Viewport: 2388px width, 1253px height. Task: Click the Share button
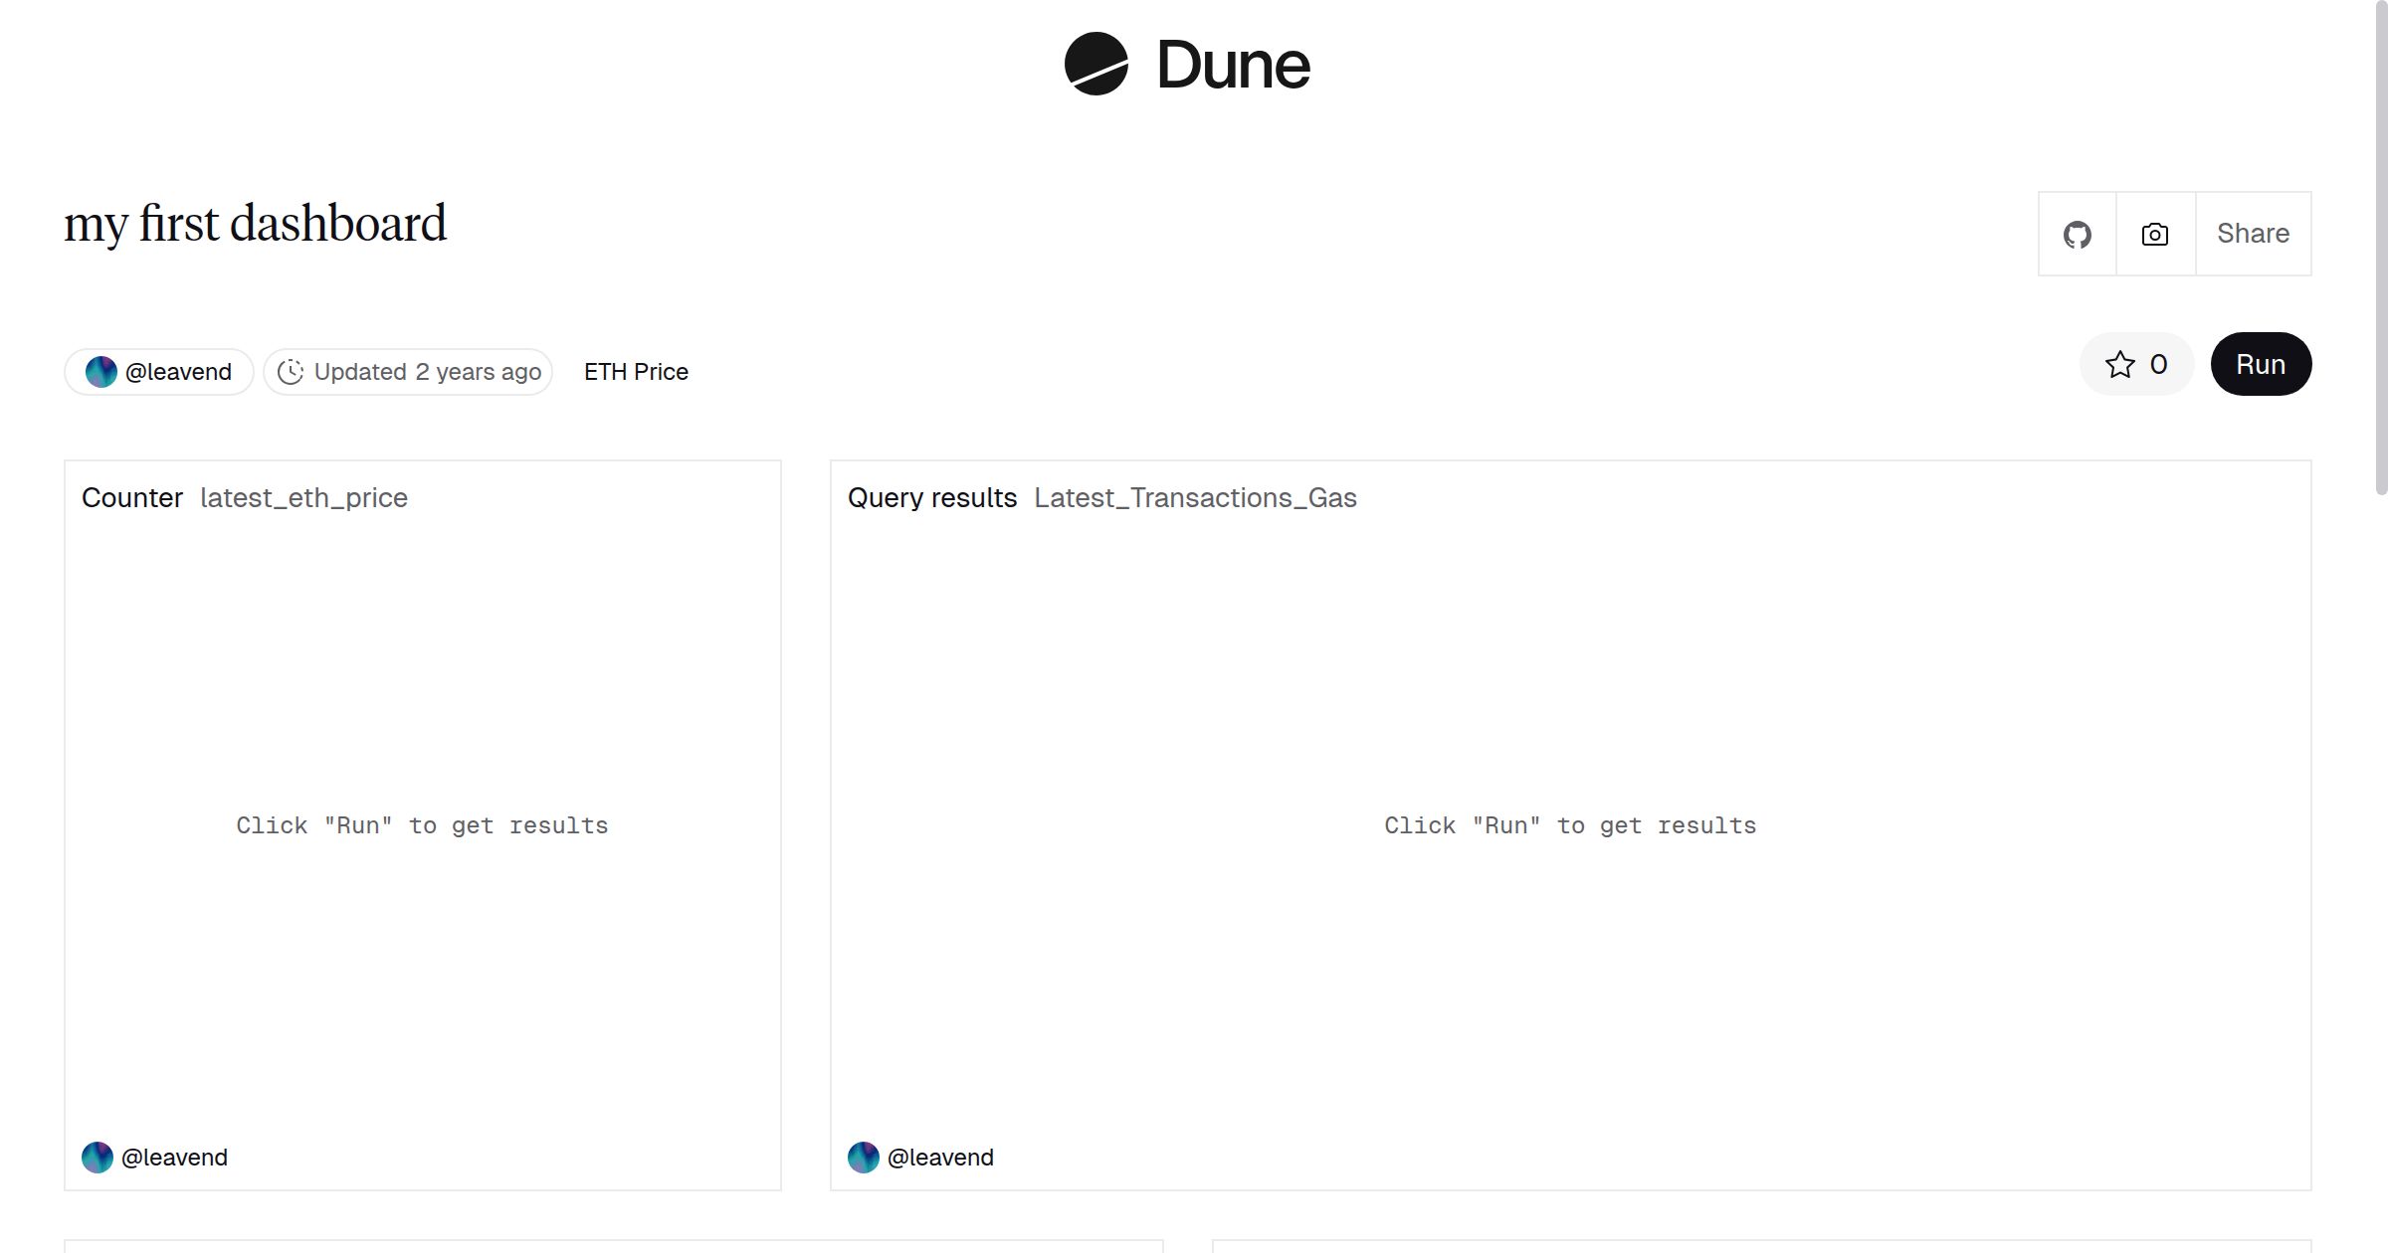pos(2253,233)
